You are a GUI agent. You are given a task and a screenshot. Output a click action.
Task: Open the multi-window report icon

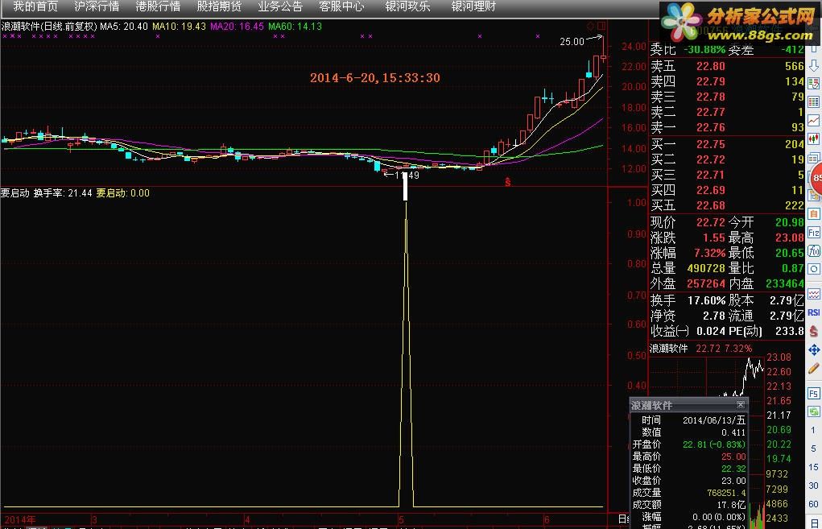[814, 158]
